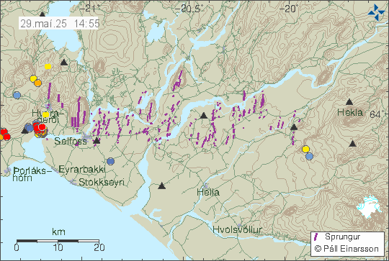Click the white glacier patch in the southeast
Screen dimensions: 389x261
pos(368,207)
